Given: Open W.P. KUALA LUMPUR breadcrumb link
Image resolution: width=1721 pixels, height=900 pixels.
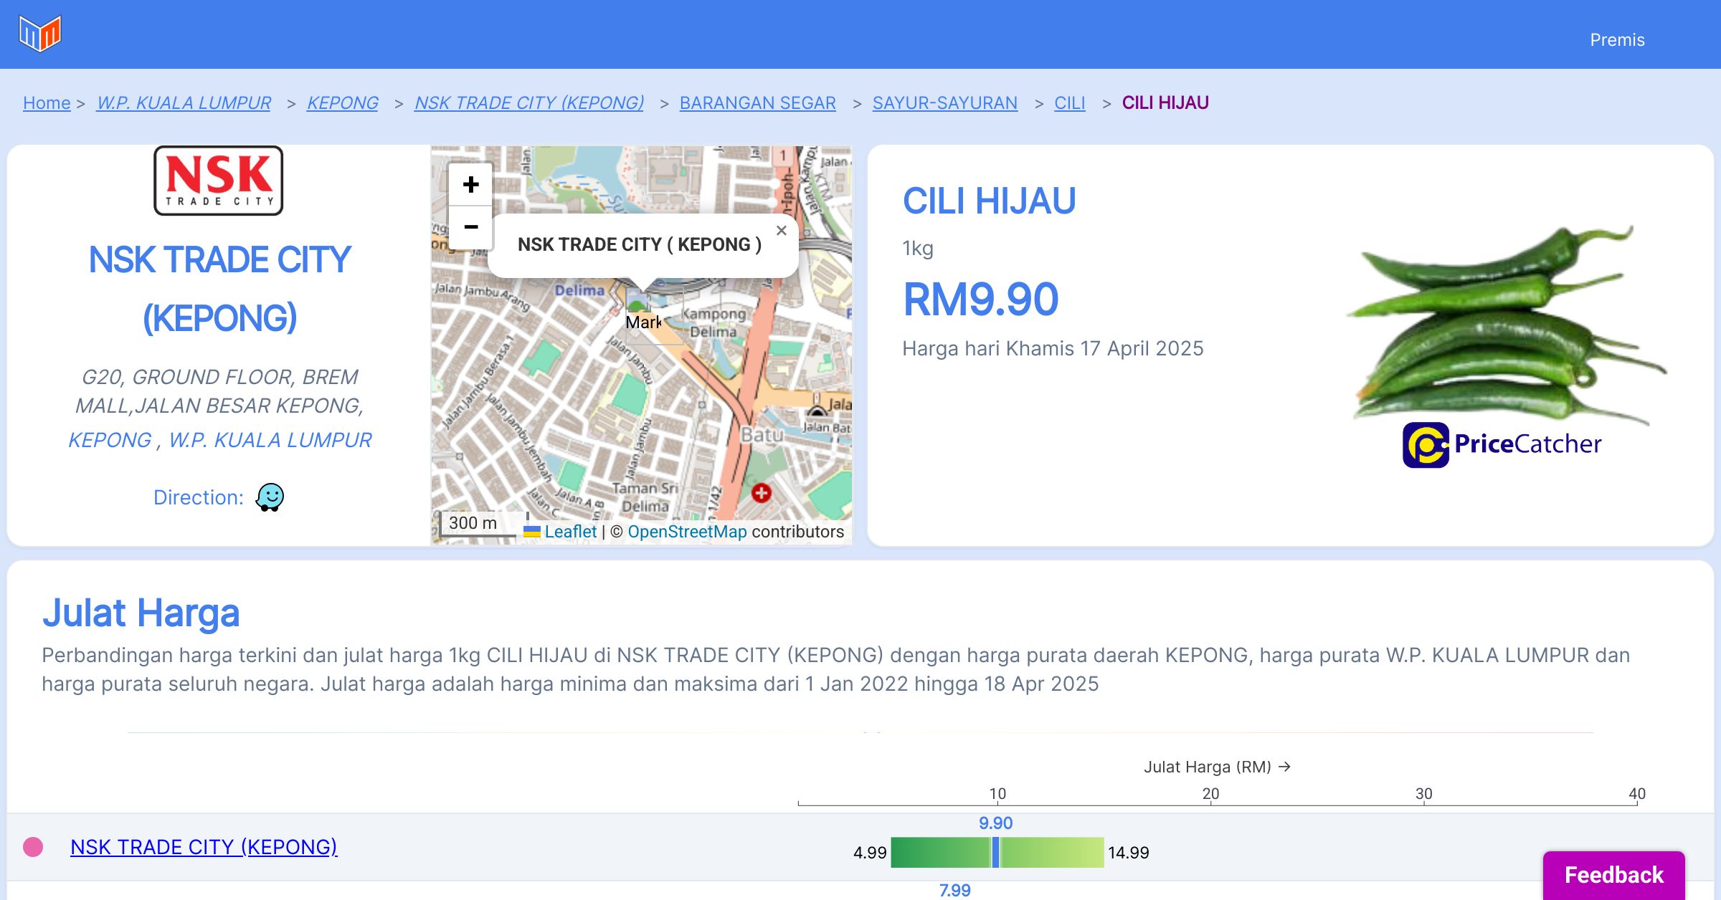Looking at the screenshot, I should 184,103.
